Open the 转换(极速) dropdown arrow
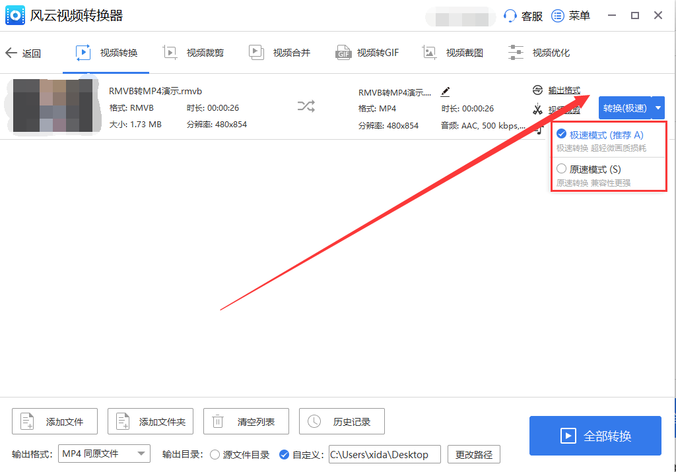This screenshot has width=676, height=472. [658, 107]
